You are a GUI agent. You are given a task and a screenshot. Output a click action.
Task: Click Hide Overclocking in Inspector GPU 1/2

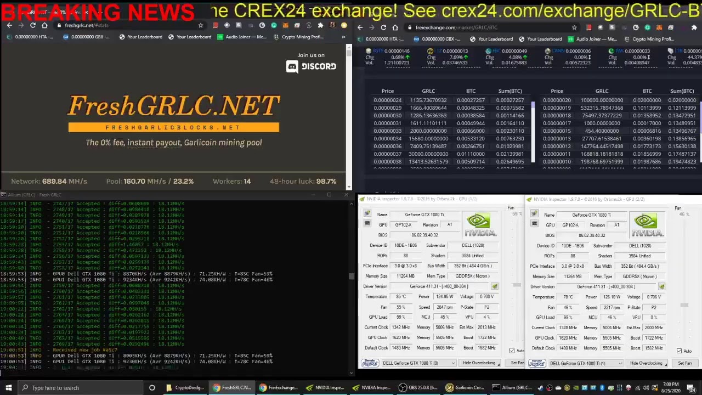(x=480, y=363)
